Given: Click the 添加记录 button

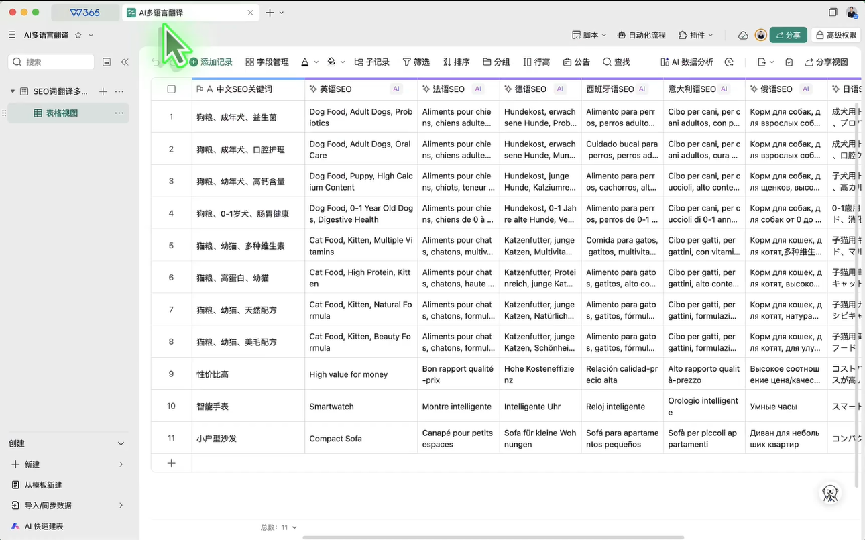Looking at the screenshot, I should pyautogui.click(x=211, y=62).
